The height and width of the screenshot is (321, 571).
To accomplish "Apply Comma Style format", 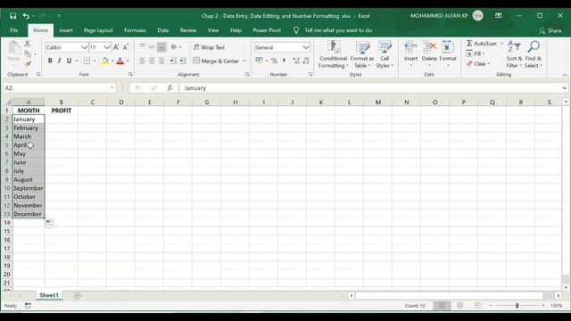I will point(284,61).
